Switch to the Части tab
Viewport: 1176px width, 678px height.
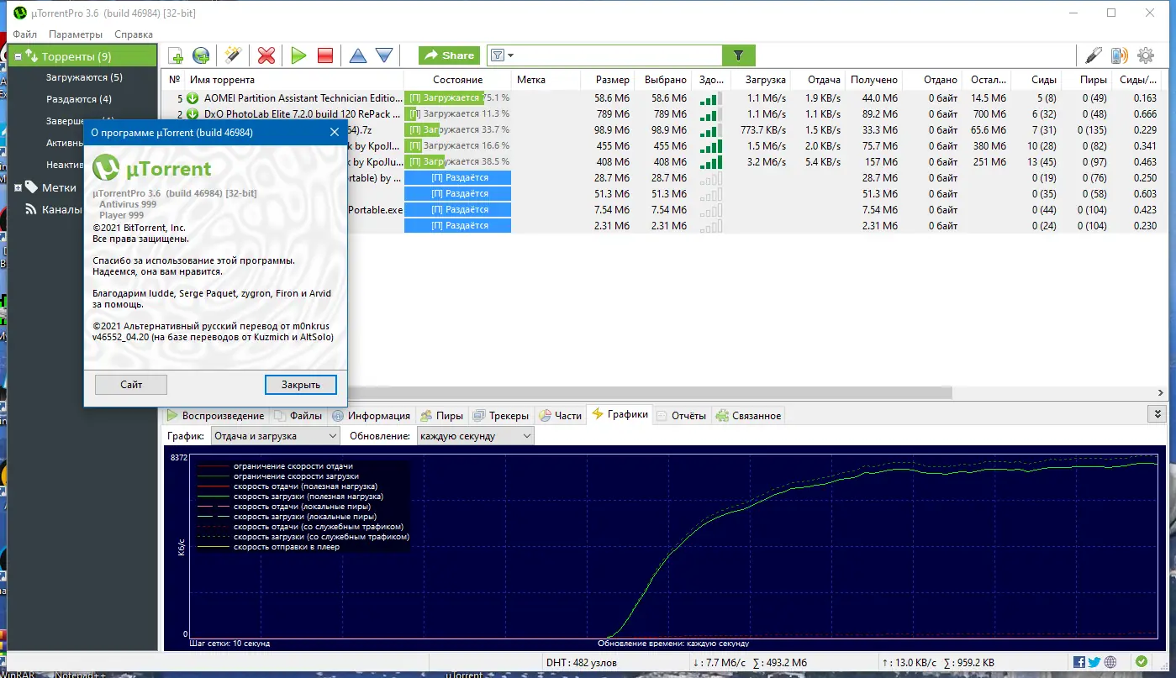(x=560, y=415)
